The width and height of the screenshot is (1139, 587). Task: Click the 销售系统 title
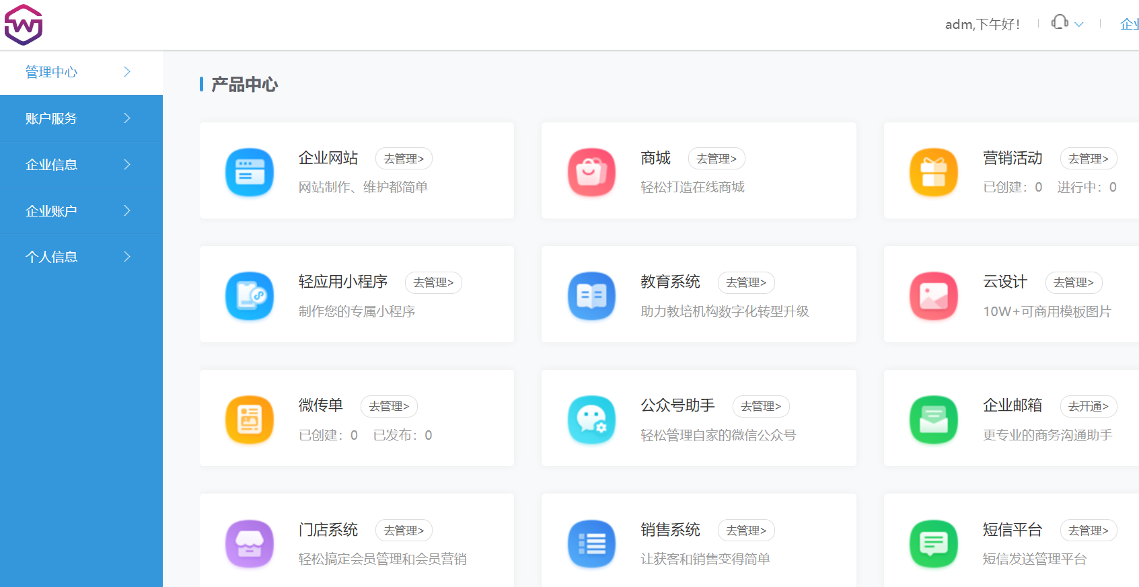(670, 530)
